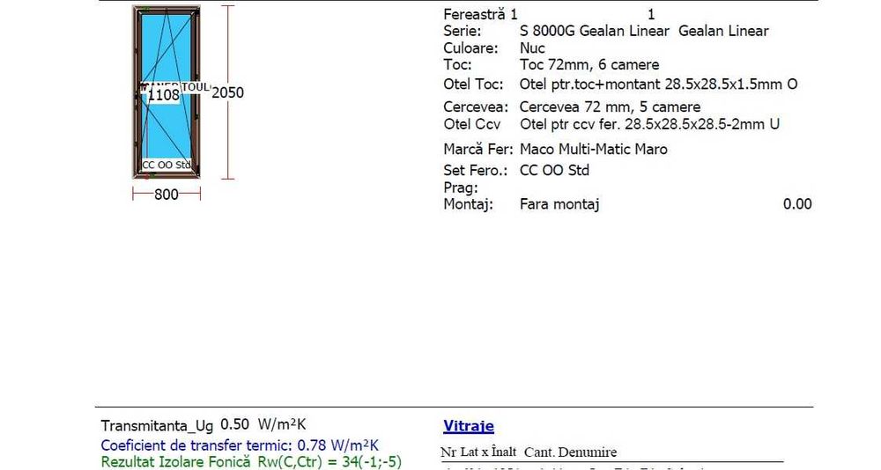Select 'Maco Multi-Matic Maro' hardware value

[x=593, y=149]
